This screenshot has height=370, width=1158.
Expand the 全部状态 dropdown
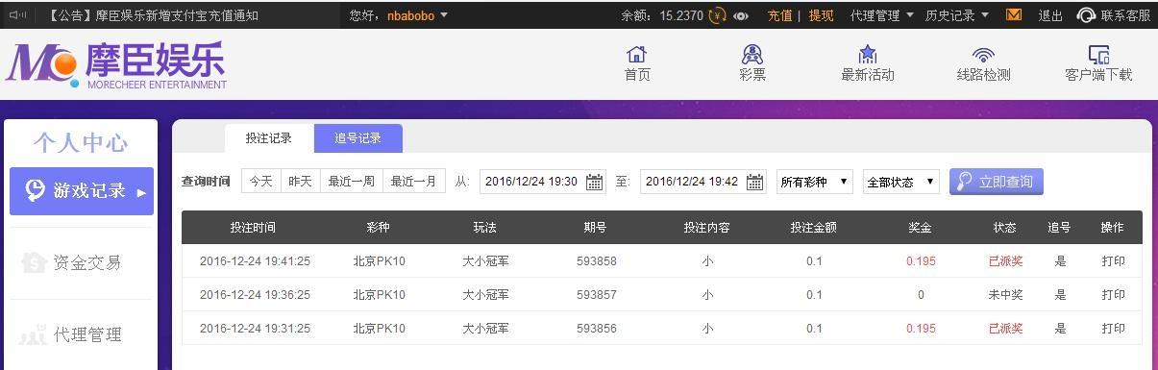coord(901,182)
